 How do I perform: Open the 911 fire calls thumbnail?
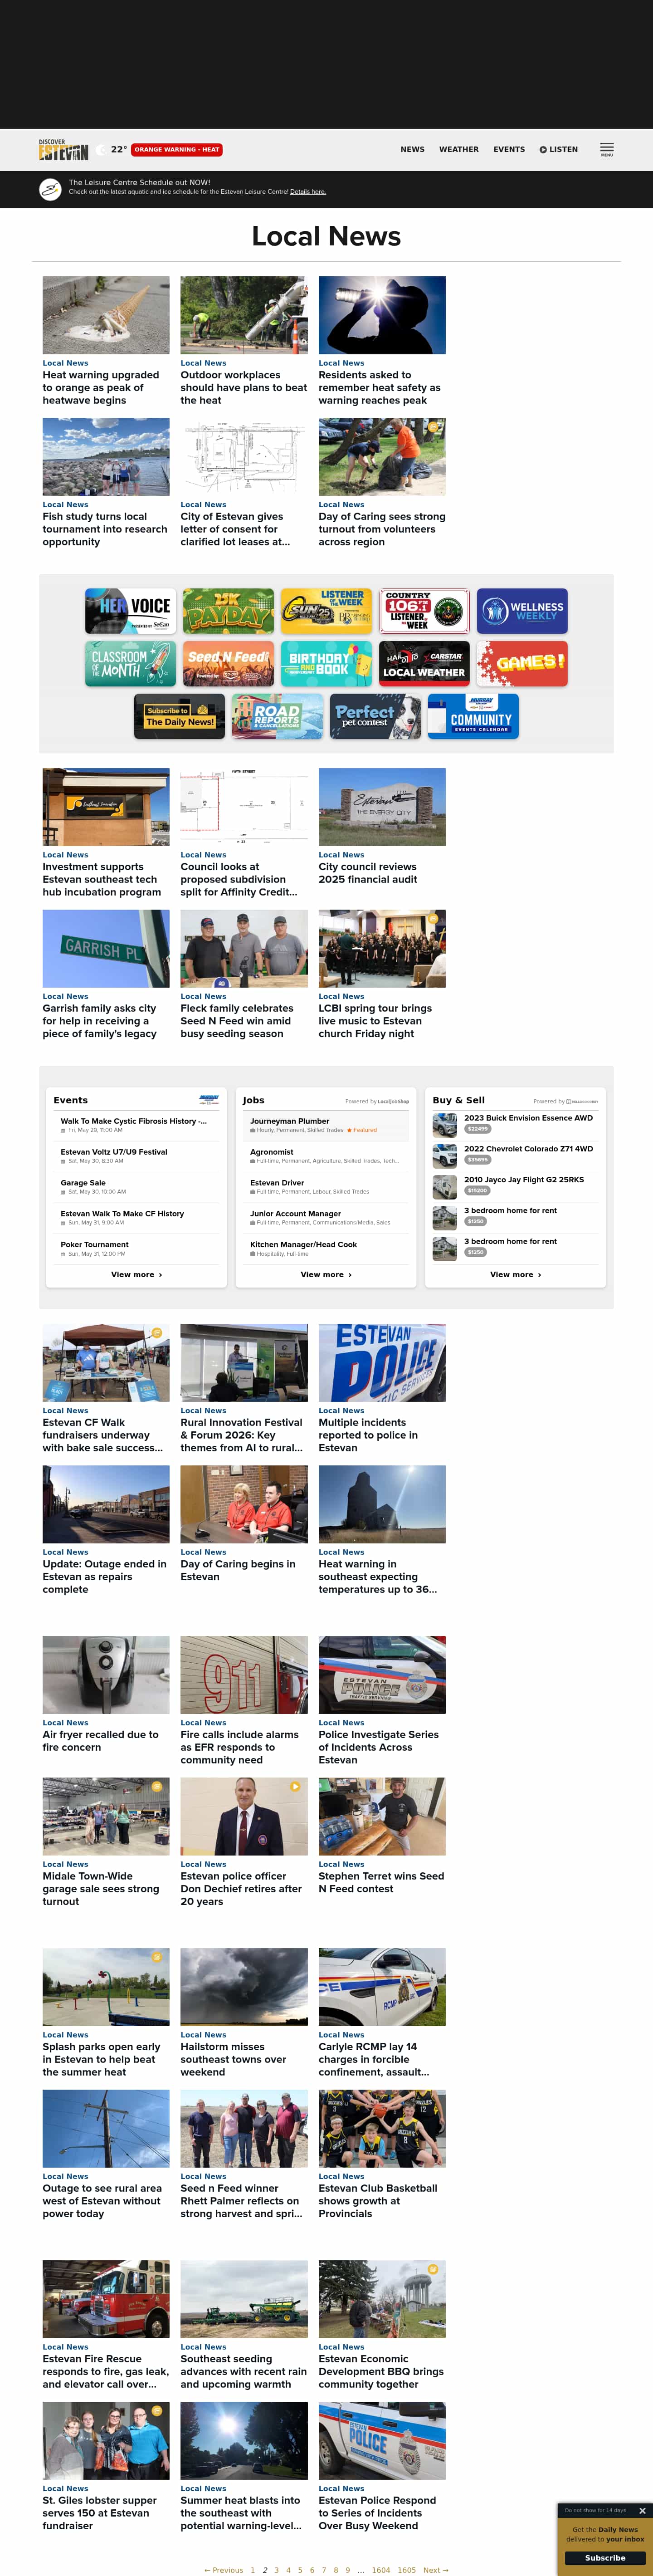point(244,1675)
